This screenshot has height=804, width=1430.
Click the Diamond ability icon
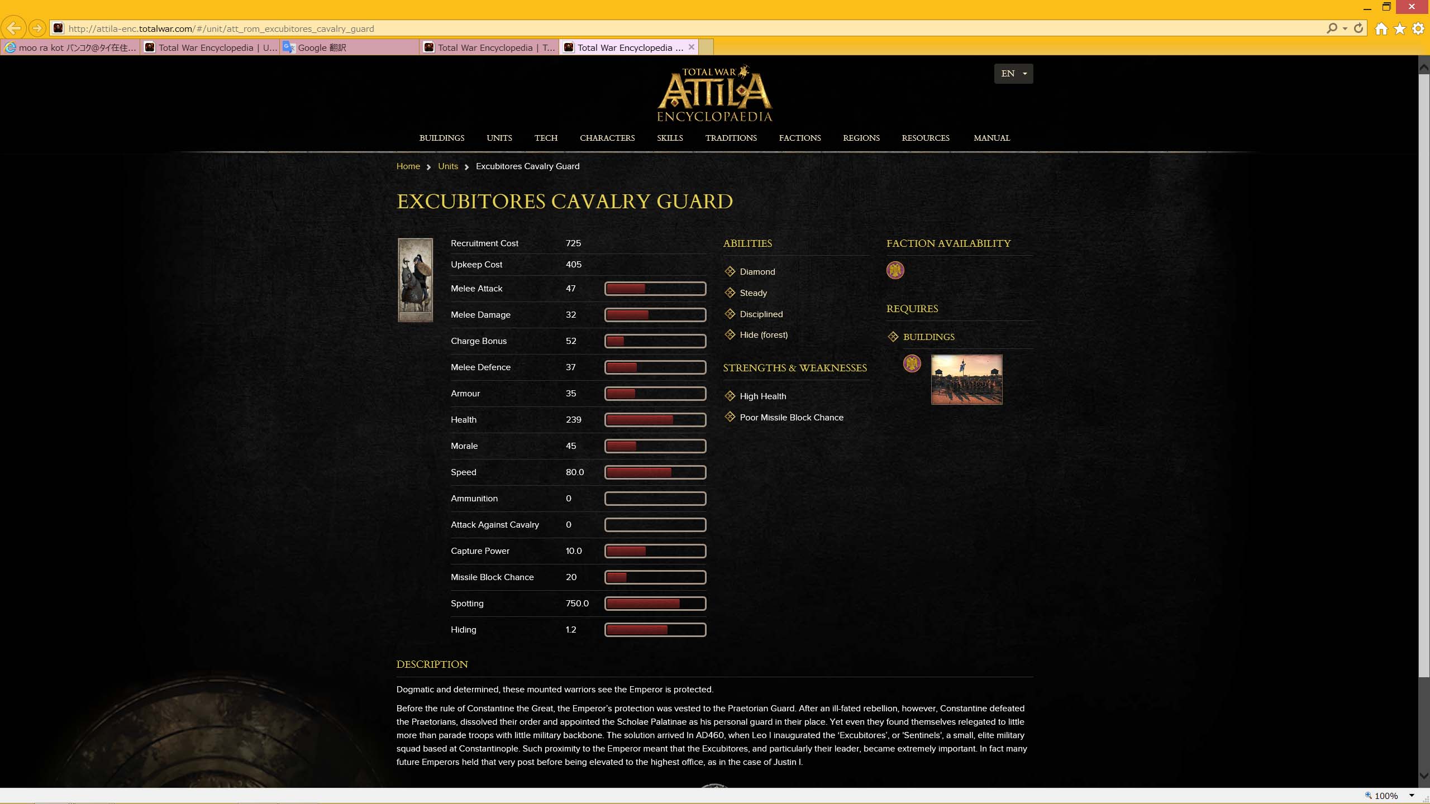coord(730,271)
